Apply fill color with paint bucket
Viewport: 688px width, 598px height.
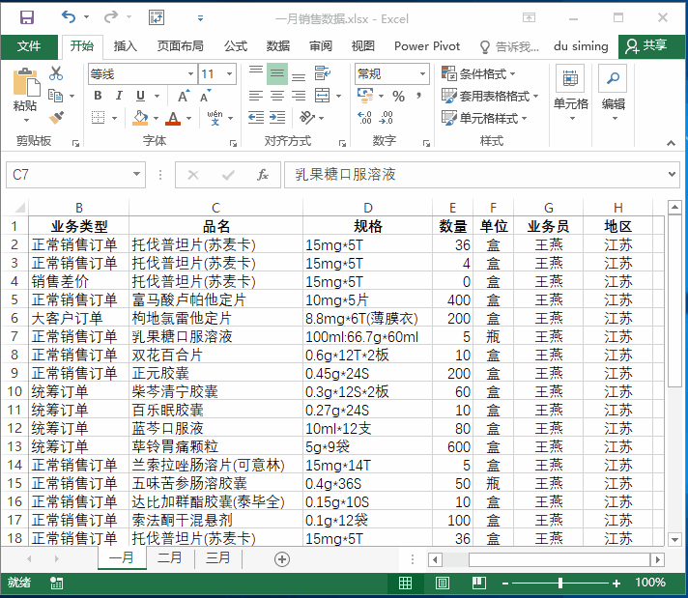(x=140, y=118)
